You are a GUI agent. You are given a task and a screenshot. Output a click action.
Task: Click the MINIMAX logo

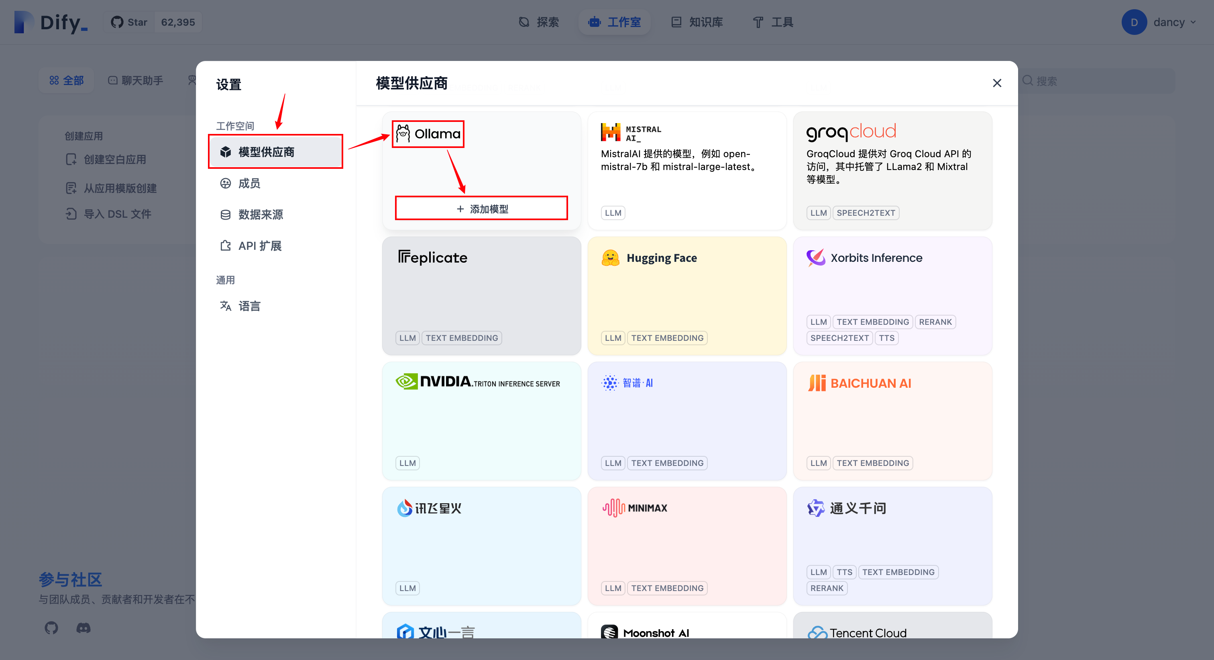[635, 508]
